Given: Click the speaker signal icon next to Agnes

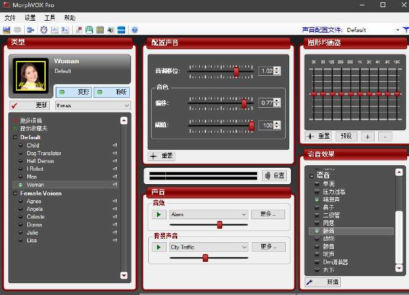Looking at the screenshot, I should click(x=115, y=201).
